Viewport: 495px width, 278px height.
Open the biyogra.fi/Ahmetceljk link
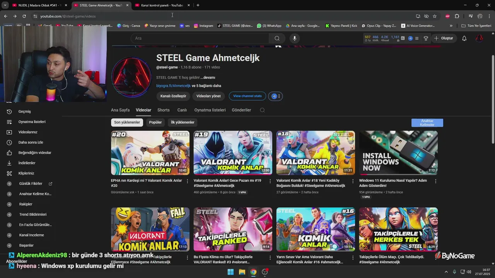click(174, 86)
